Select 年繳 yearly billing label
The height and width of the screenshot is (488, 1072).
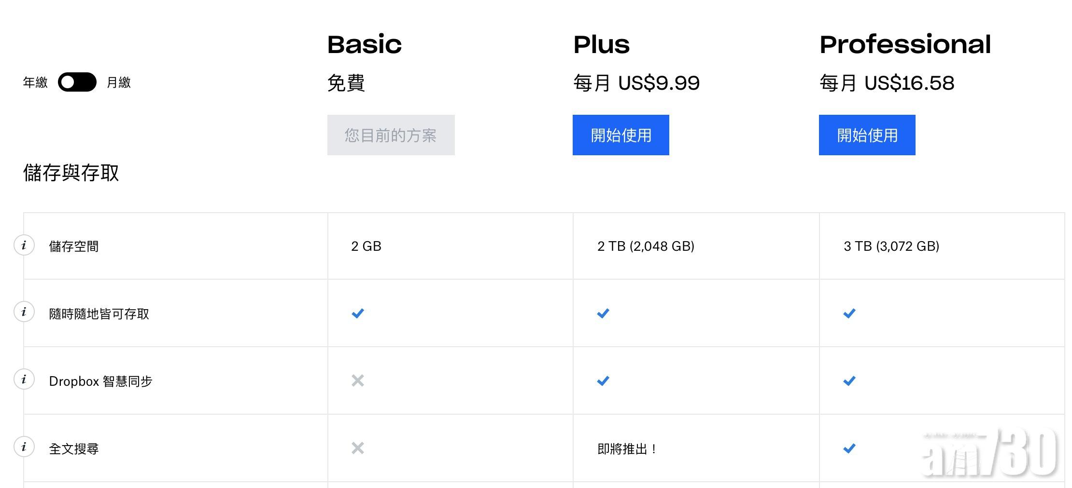click(x=35, y=82)
